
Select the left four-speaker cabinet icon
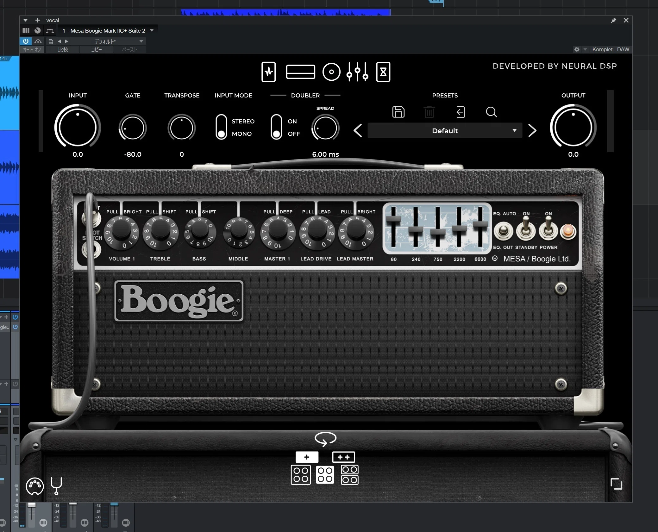(x=301, y=475)
